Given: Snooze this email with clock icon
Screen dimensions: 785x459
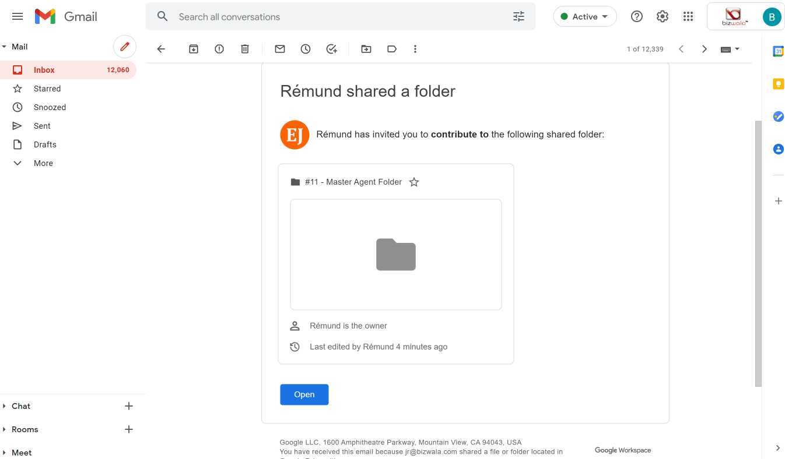Looking at the screenshot, I should coord(306,49).
